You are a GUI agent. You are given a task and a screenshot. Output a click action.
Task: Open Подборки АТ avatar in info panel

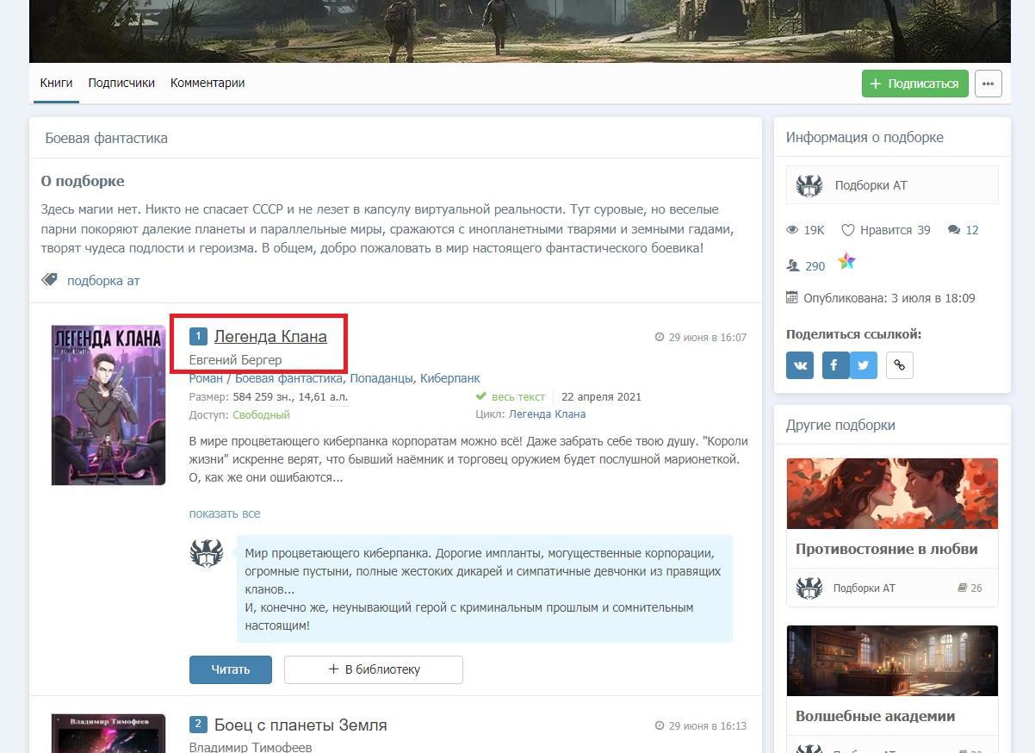pyautogui.click(x=809, y=185)
